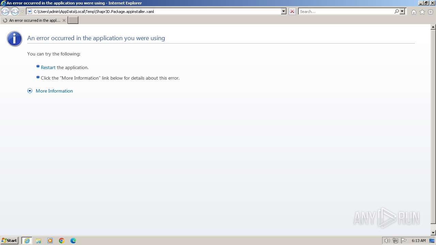Click the More Information link

pos(54,91)
